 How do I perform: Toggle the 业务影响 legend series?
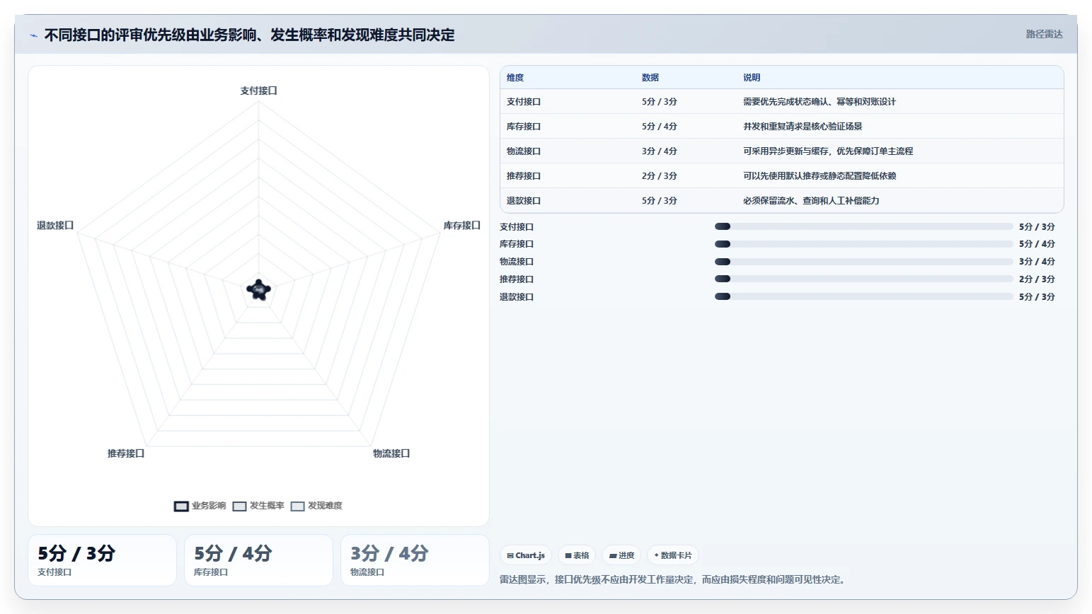200,506
